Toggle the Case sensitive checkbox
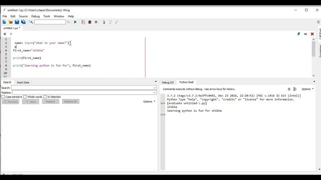 point(4,96)
